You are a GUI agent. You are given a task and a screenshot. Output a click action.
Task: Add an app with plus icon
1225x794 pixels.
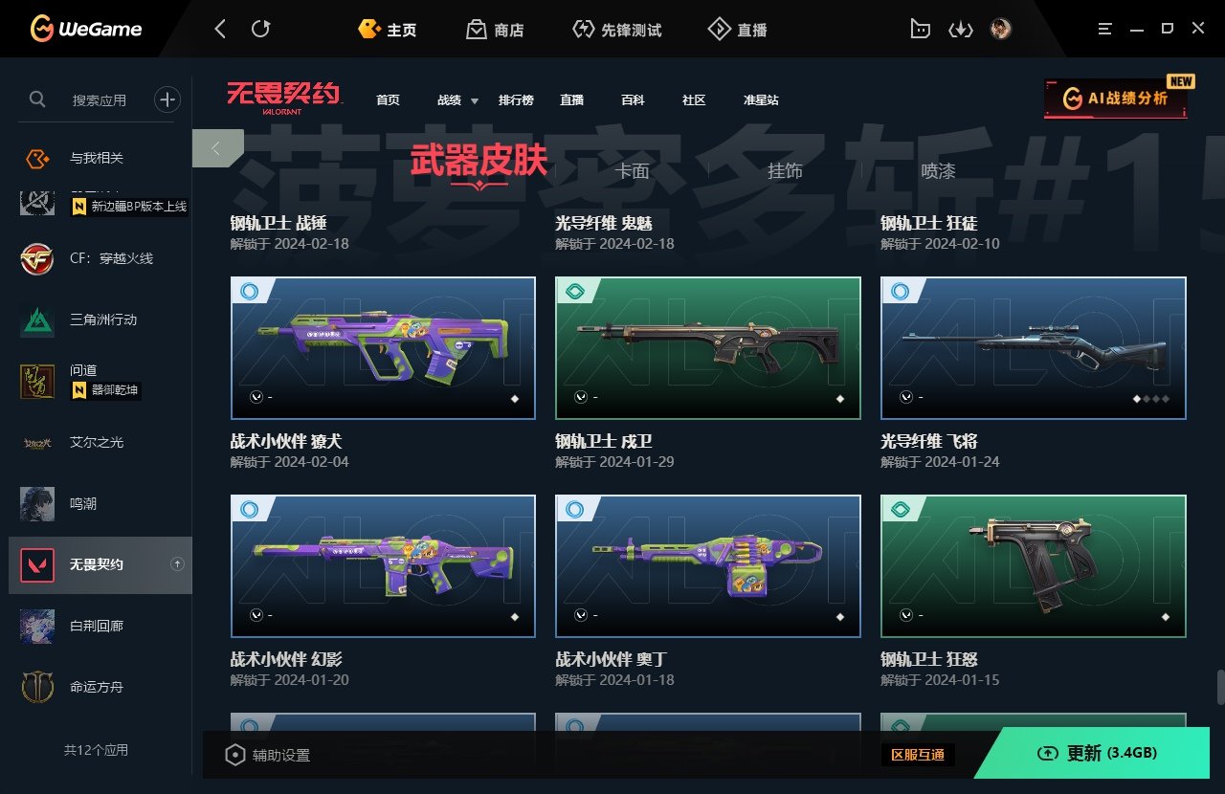click(x=167, y=99)
